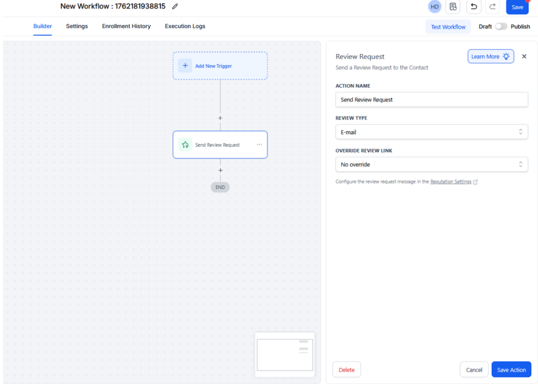Close the Review Request panel
538x384 pixels.
click(524, 57)
